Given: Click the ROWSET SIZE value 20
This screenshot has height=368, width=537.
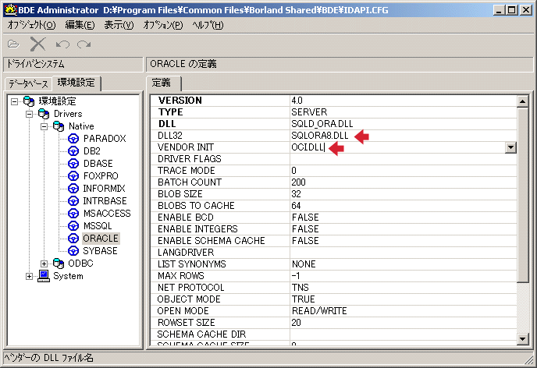Looking at the screenshot, I should [297, 323].
